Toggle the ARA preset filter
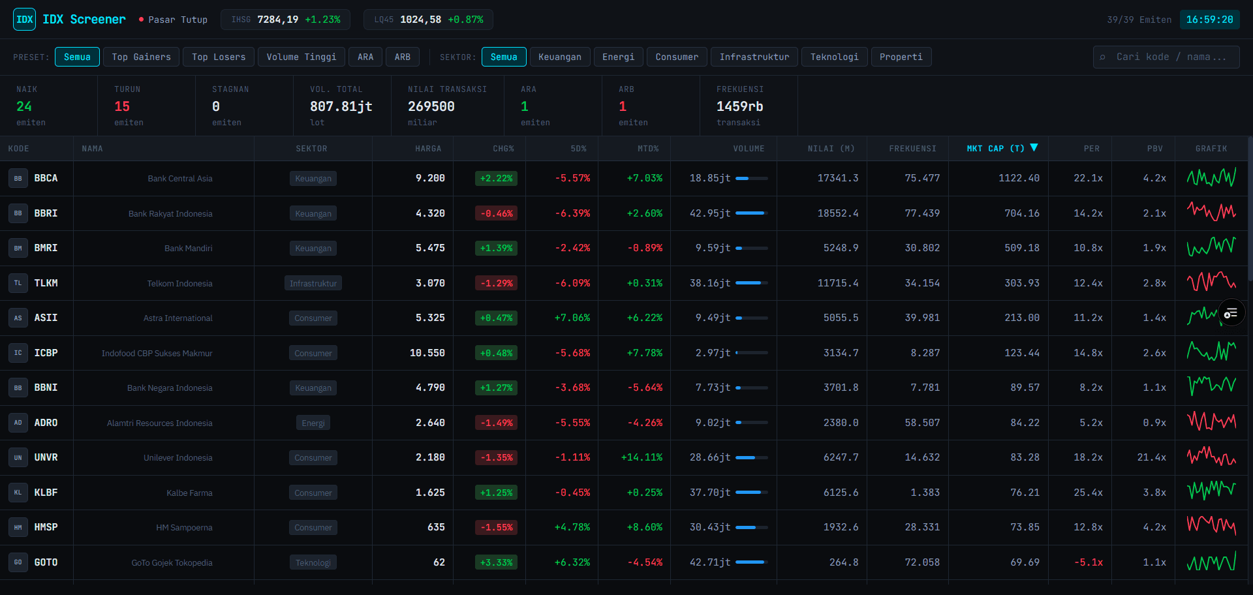Viewport: 1253px width, 595px height. pos(365,57)
